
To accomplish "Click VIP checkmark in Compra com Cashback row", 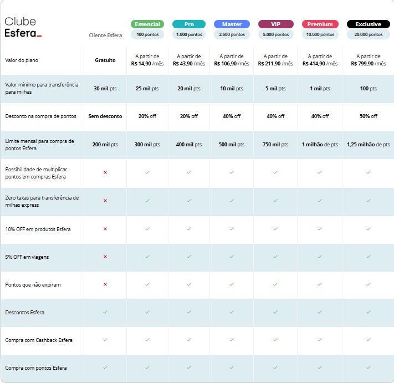I will (x=275, y=340).
